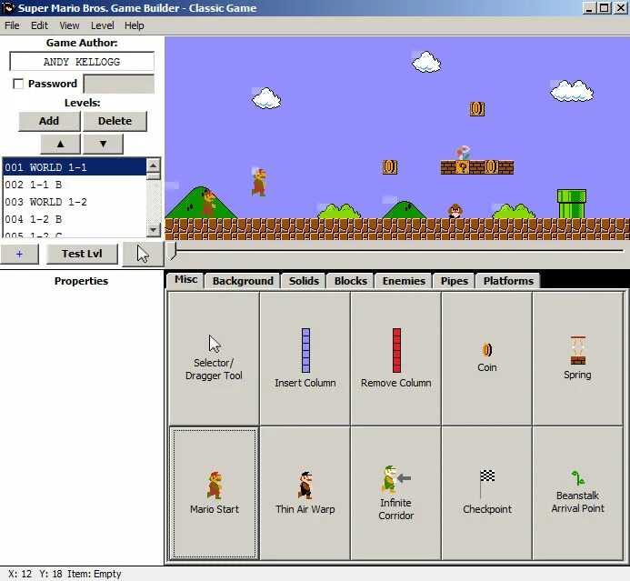Image resolution: width=630 pixels, height=581 pixels.
Task: Pick the Spring item
Action: (577, 358)
